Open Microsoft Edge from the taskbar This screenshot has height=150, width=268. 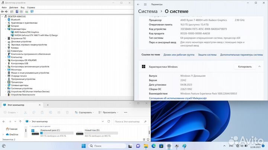coord(153,146)
